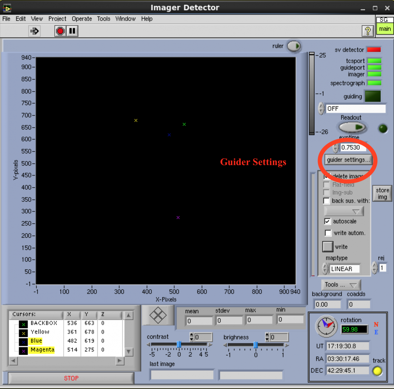
Task: Click the green LED beside Readout switch
Action: 383,129
